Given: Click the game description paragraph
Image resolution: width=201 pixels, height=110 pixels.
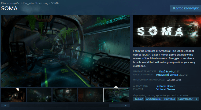Looking at the screenshot, I should pyautogui.click(x=164, y=58).
